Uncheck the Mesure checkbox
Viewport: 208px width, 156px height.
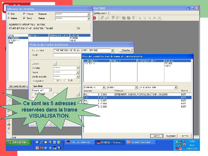[x=24, y=14]
